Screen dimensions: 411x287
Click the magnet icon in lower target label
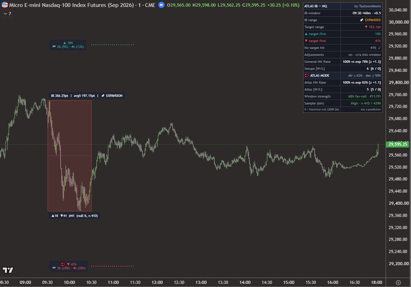pyautogui.click(x=63, y=264)
